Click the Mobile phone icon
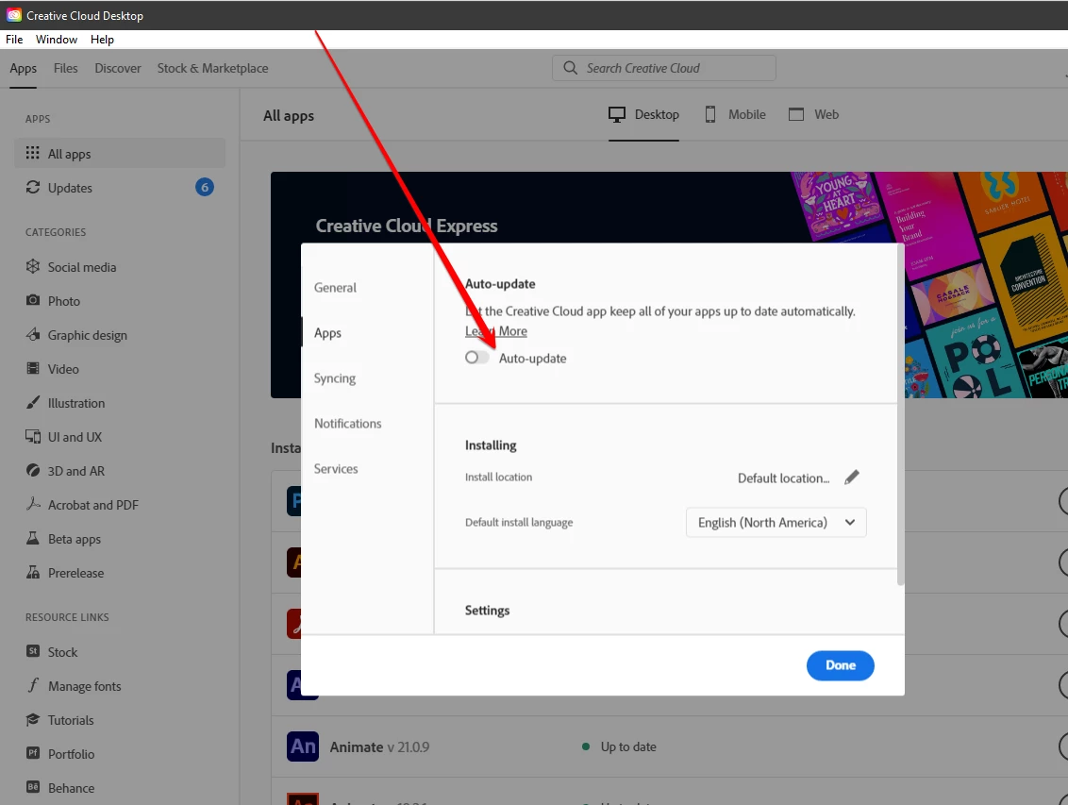 pyautogui.click(x=709, y=114)
